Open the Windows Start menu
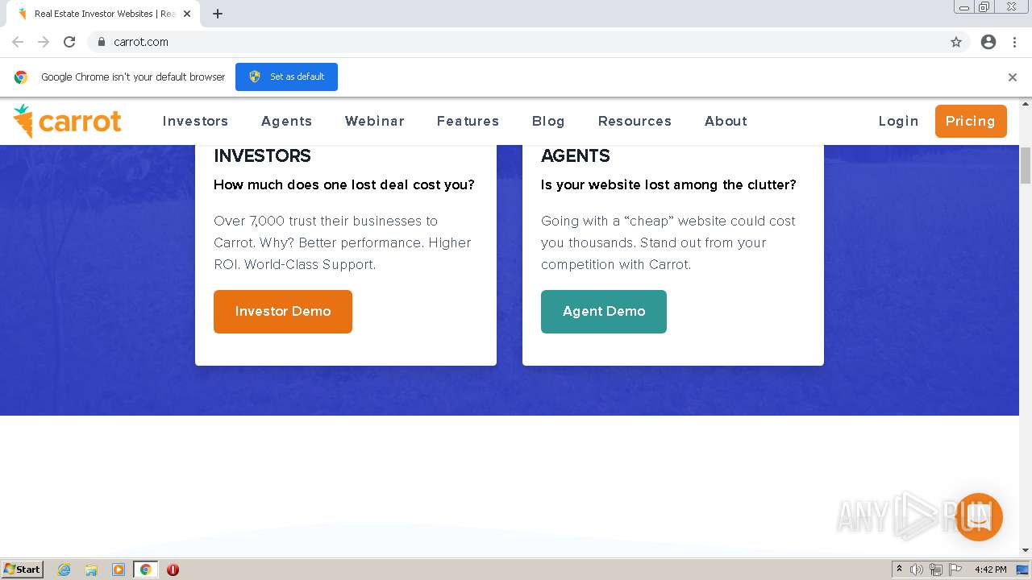This screenshot has height=580, width=1032. click(x=23, y=570)
